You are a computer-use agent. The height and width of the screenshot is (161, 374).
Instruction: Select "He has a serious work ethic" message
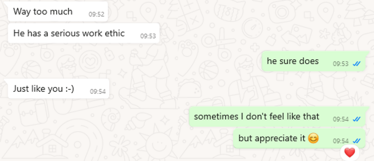84,33
